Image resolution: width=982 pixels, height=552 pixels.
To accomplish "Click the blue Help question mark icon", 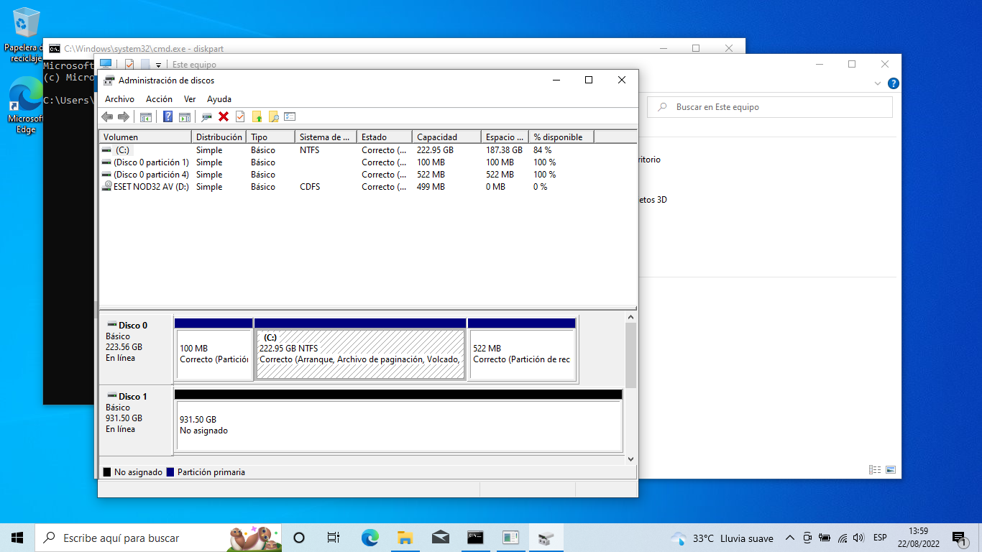I will coord(168,116).
